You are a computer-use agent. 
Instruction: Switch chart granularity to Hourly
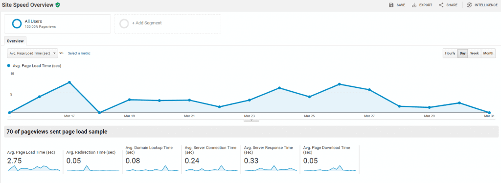point(450,54)
